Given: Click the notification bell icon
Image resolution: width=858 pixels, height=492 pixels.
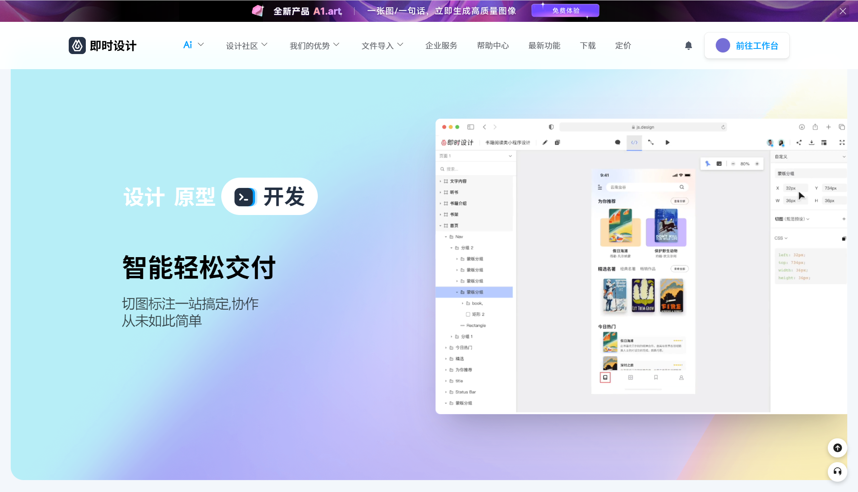Looking at the screenshot, I should (688, 45).
